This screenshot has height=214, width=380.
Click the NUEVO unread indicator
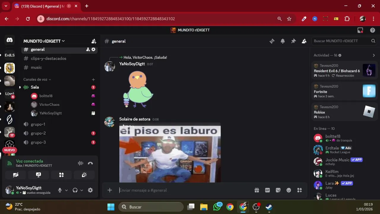tap(9, 150)
